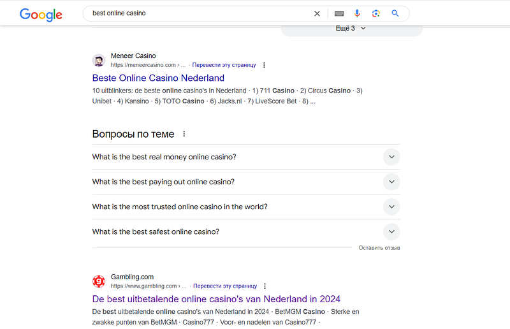Expand 'What is the best safest online casino?'
This screenshot has height=329, width=510.
point(246,231)
